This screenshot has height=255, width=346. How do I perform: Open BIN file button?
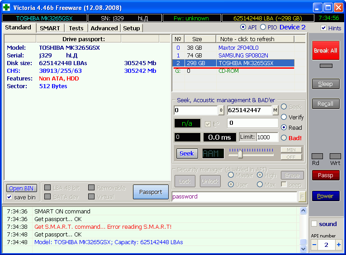tap(21, 188)
